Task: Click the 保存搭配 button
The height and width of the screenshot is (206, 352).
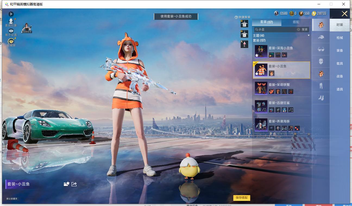Action: [x=242, y=198]
